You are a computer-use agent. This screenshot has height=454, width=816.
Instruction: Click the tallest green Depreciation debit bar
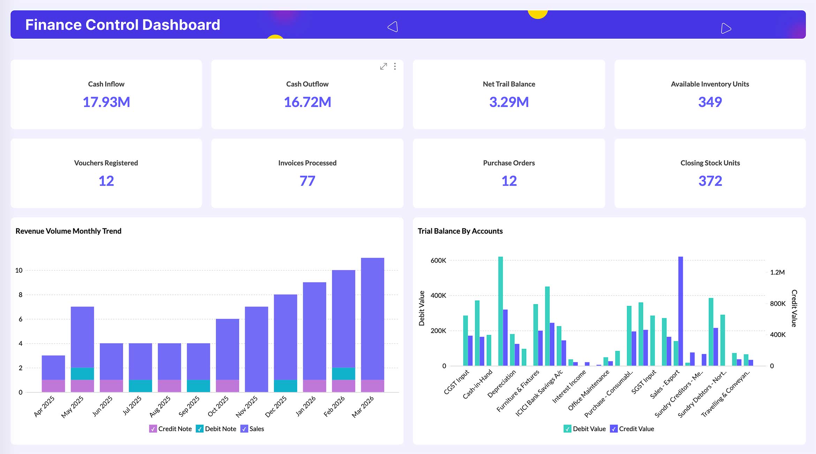500,311
